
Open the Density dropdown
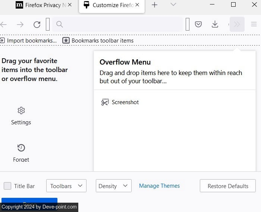[x=113, y=186]
